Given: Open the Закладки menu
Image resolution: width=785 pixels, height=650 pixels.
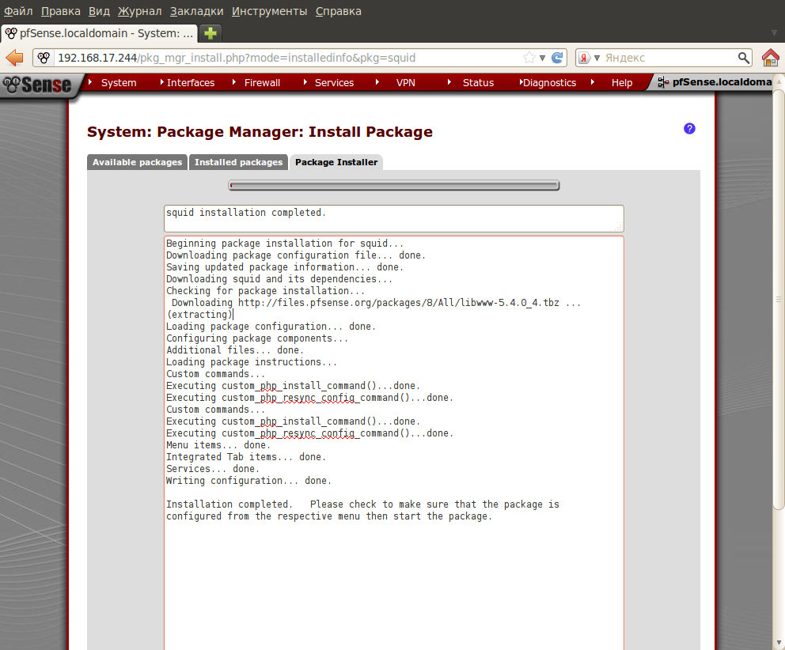Looking at the screenshot, I should pos(197,11).
